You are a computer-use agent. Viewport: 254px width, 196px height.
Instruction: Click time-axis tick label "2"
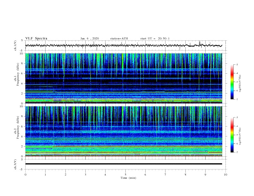65,175
